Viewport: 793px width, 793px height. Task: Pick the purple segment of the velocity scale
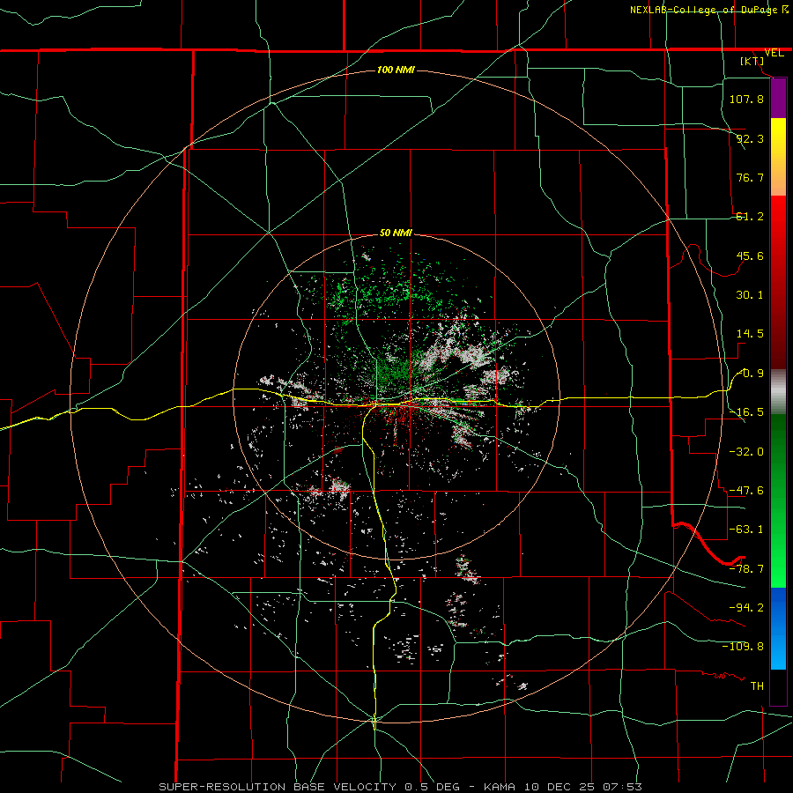(x=778, y=98)
